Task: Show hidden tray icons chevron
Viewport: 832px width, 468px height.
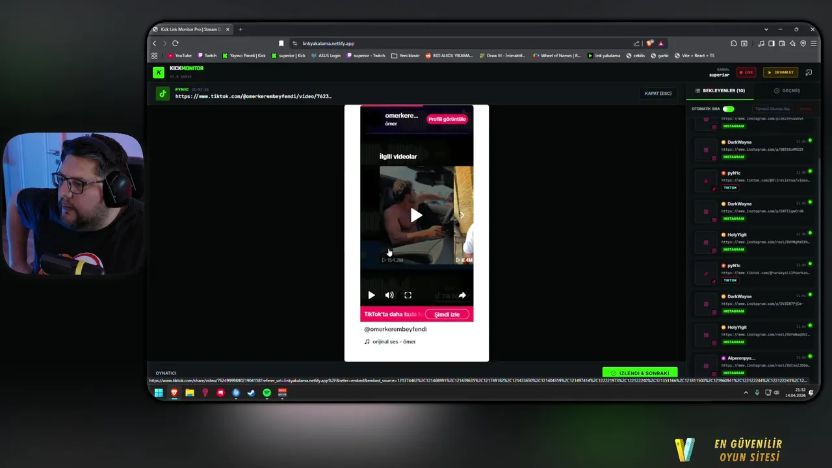Action: pos(746,393)
